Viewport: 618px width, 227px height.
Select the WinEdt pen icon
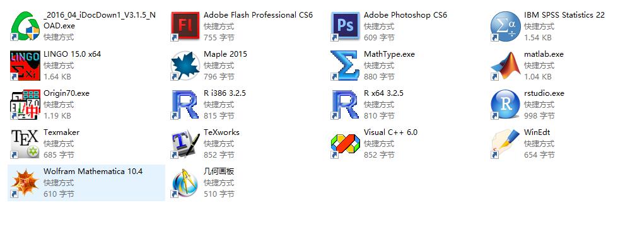pyautogui.click(x=505, y=144)
